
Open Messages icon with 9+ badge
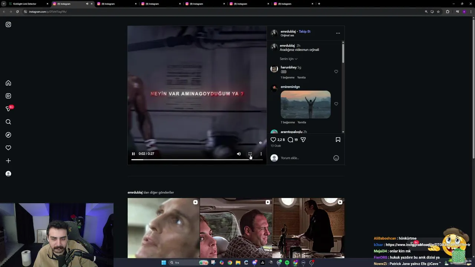[9, 108]
